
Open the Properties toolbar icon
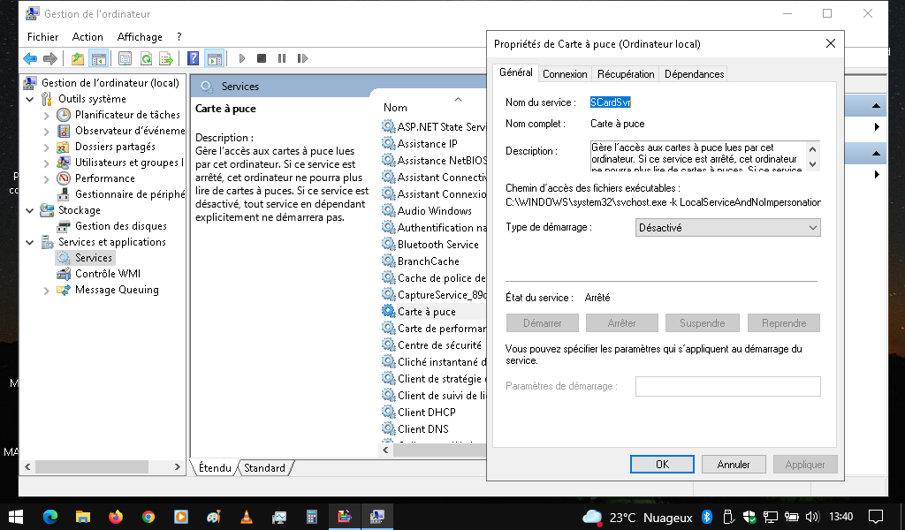tap(125, 58)
